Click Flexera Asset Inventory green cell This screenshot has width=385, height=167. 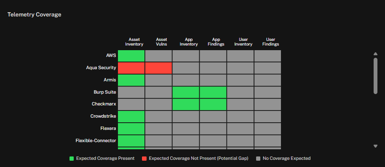point(131,128)
